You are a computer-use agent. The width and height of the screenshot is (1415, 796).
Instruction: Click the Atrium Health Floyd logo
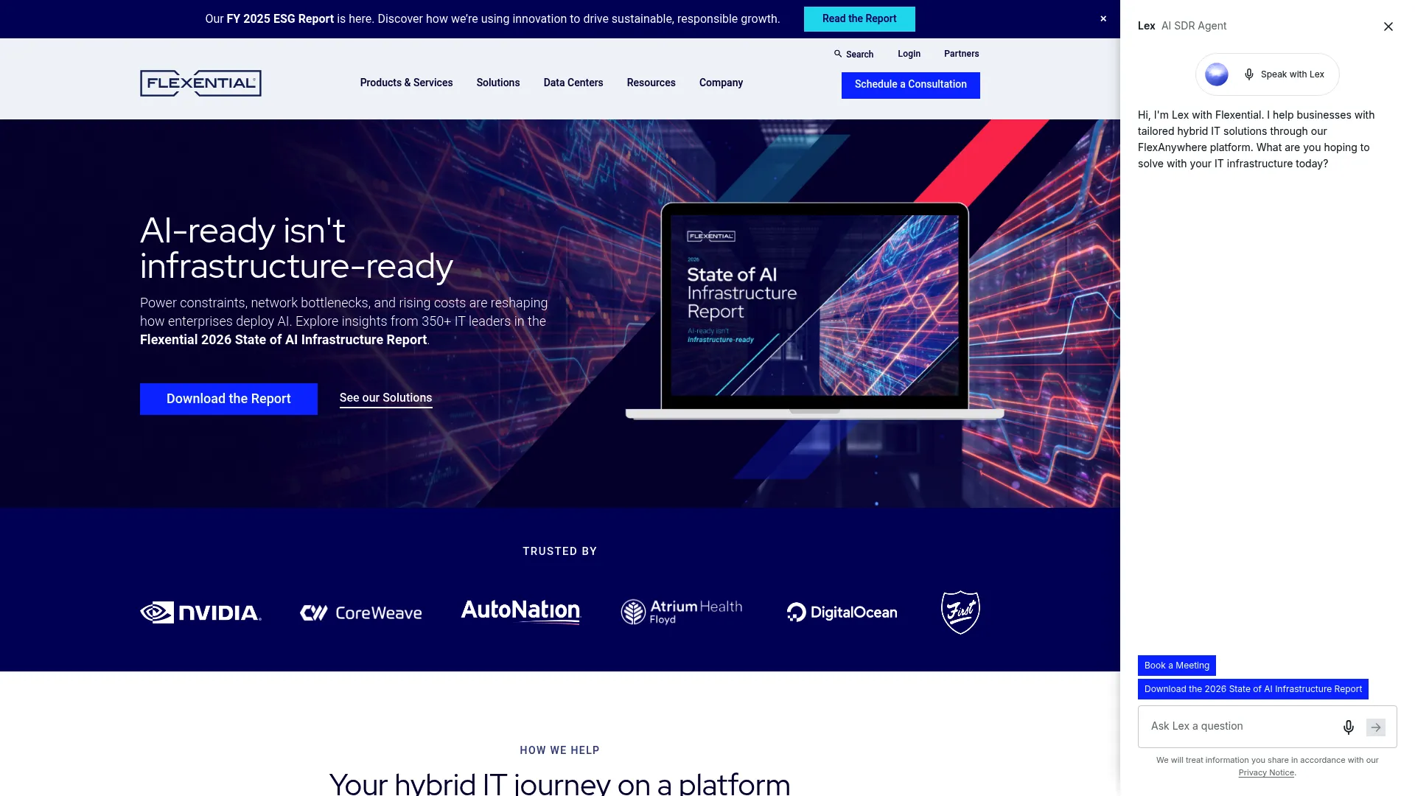point(682,612)
